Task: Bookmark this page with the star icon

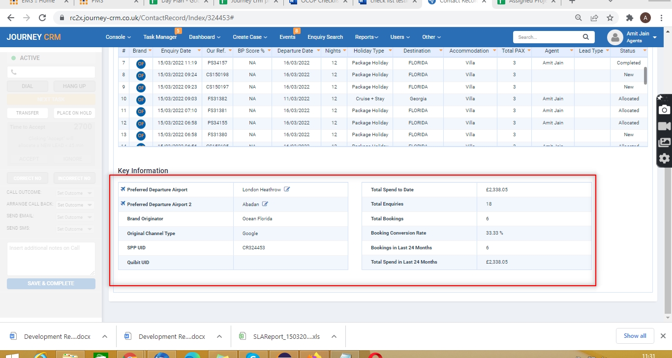Action: 610,18
